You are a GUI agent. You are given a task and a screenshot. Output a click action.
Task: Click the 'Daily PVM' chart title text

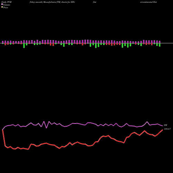[7, 2]
